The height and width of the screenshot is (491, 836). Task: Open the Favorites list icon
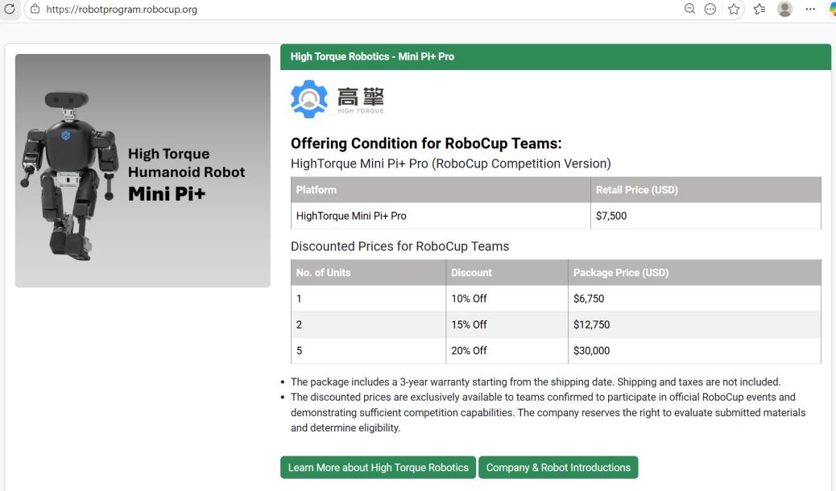[759, 9]
